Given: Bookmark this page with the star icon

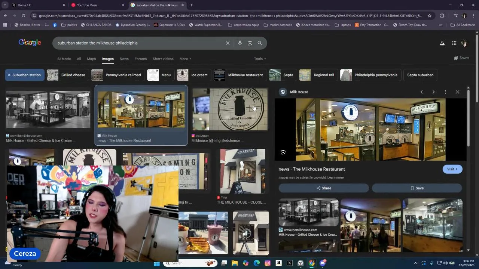Looking at the screenshot, I should coord(430,16).
